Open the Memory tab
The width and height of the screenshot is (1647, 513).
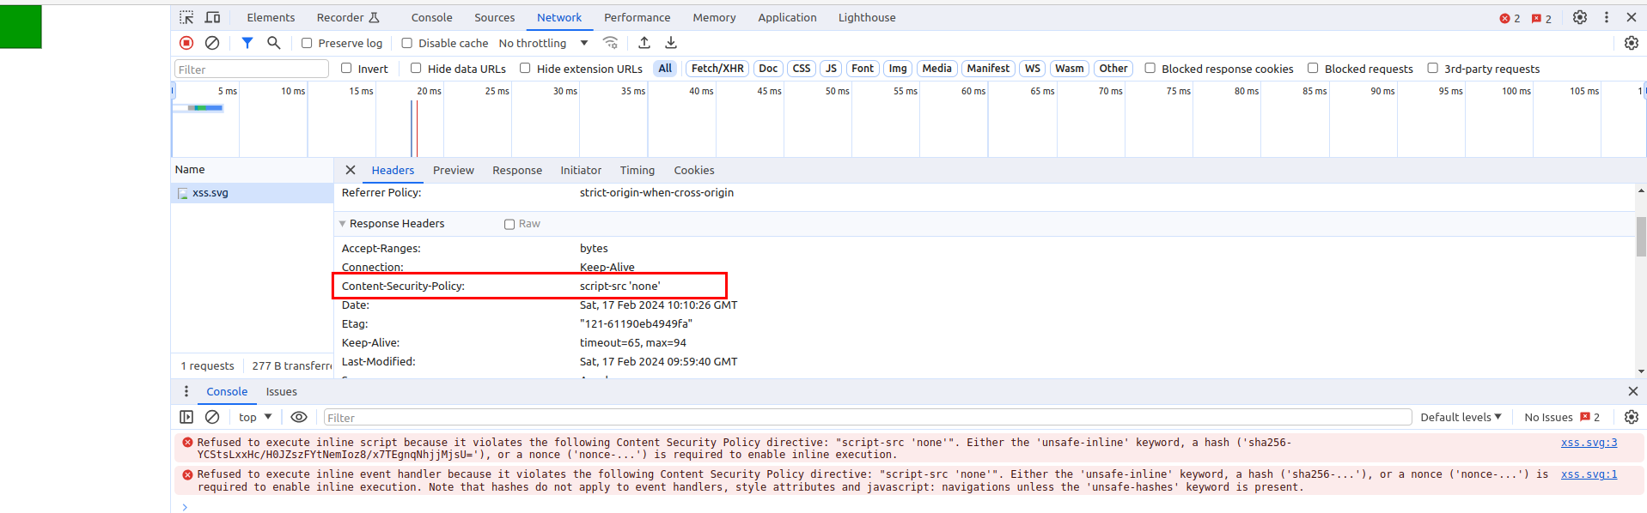click(714, 17)
